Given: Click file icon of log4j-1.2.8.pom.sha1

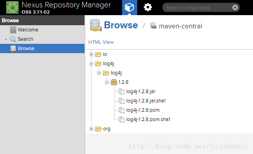Looking at the screenshot, I should tap(122, 119).
